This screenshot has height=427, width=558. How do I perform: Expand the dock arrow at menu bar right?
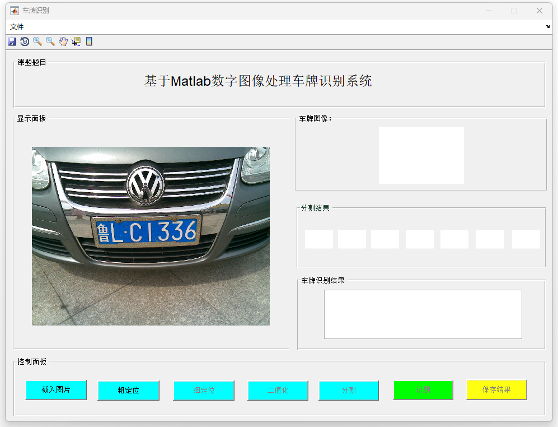pos(547,27)
